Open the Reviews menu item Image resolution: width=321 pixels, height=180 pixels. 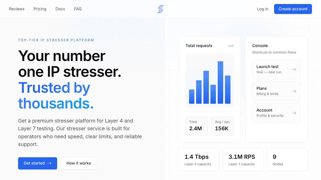coord(17,9)
